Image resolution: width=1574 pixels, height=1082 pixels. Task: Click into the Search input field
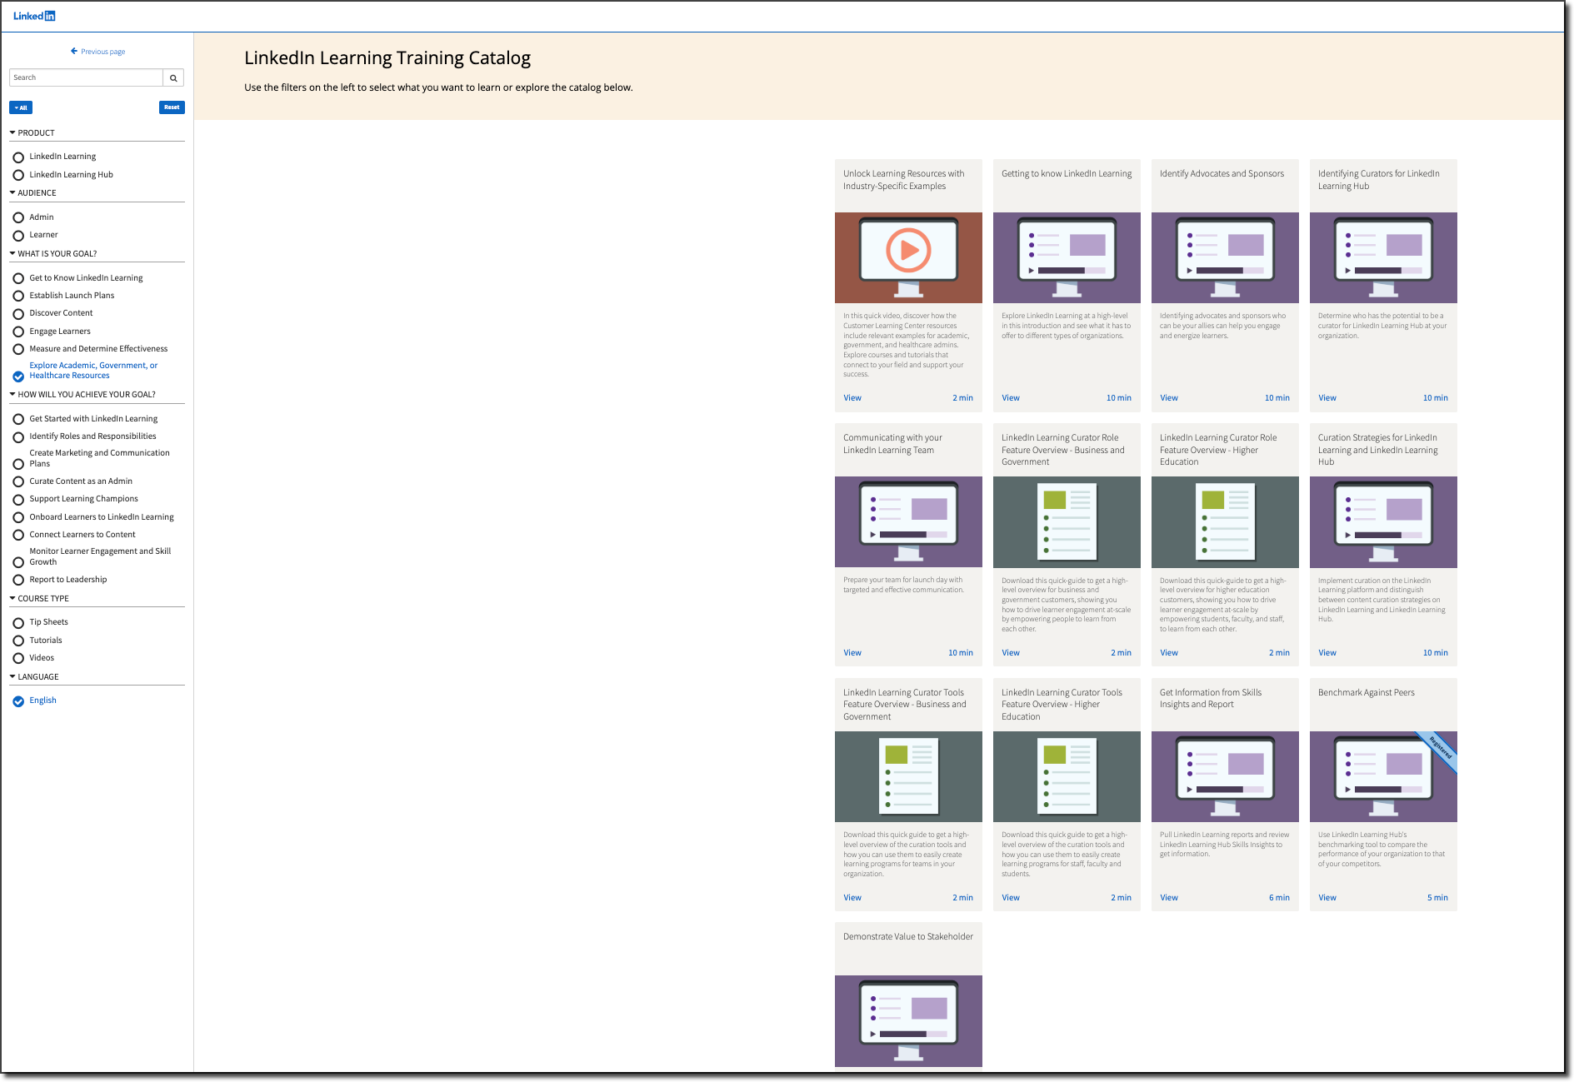(86, 77)
